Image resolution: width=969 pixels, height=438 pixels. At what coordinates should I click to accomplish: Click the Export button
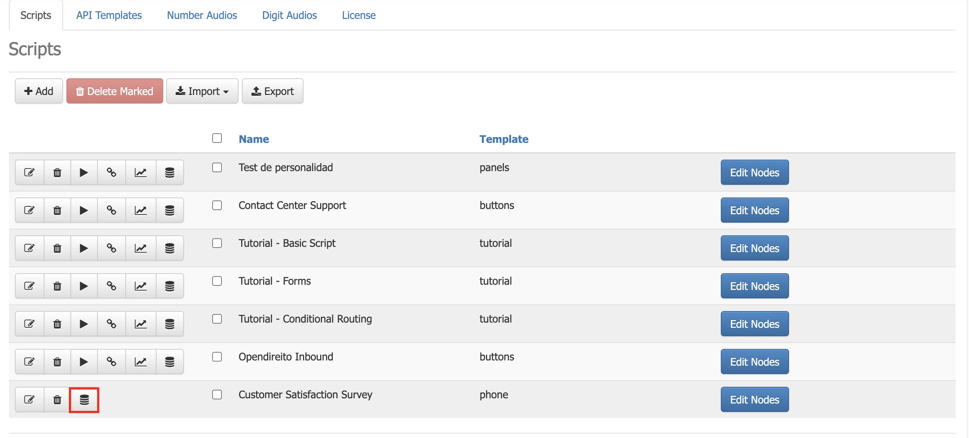272,91
